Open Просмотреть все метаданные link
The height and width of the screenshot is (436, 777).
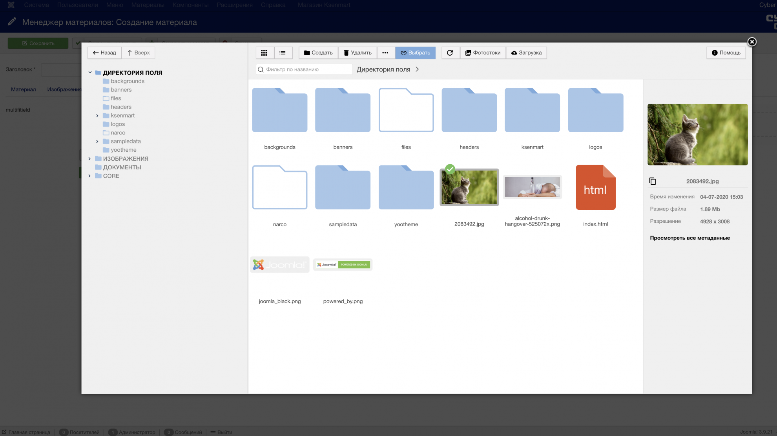[689, 238]
